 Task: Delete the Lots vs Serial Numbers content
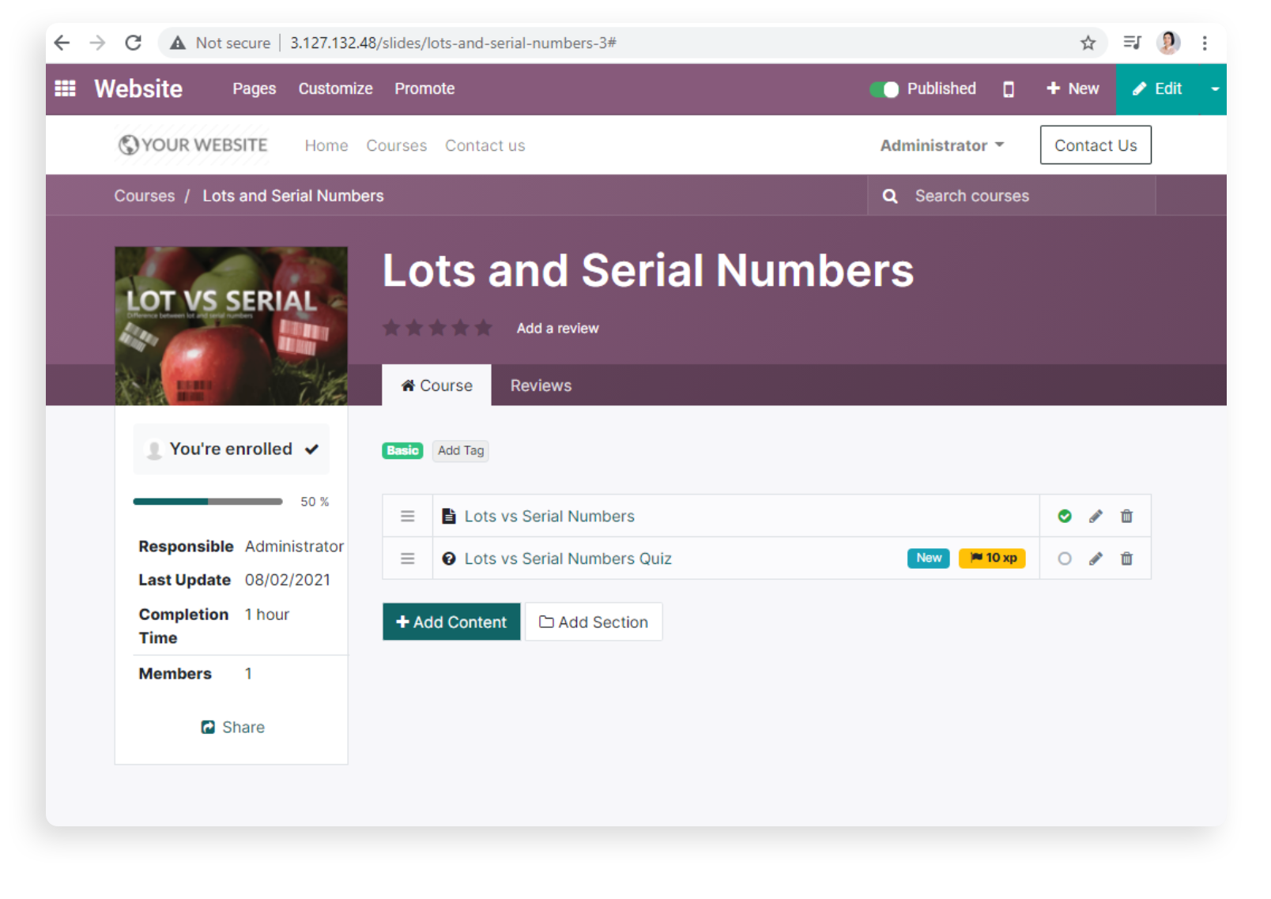point(1126,516)
